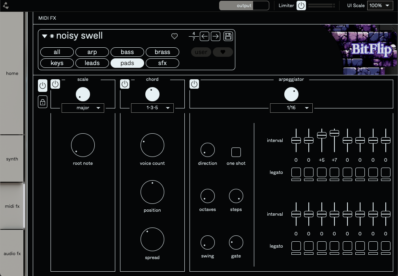
Task: Open the 1/16 arpeggiator rate dropdown
Action: (291, 108)
